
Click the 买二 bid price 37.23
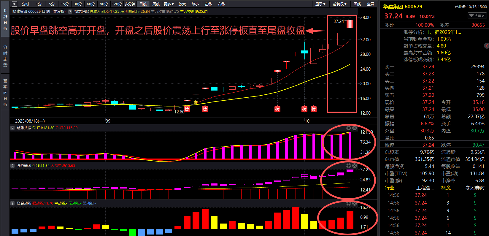[x=428, y=74]
